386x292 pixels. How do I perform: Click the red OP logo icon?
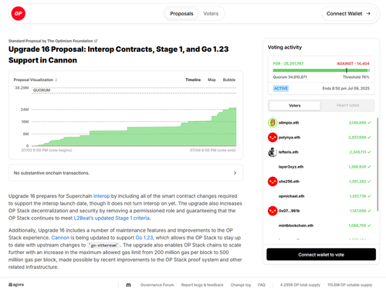(19, 13)
